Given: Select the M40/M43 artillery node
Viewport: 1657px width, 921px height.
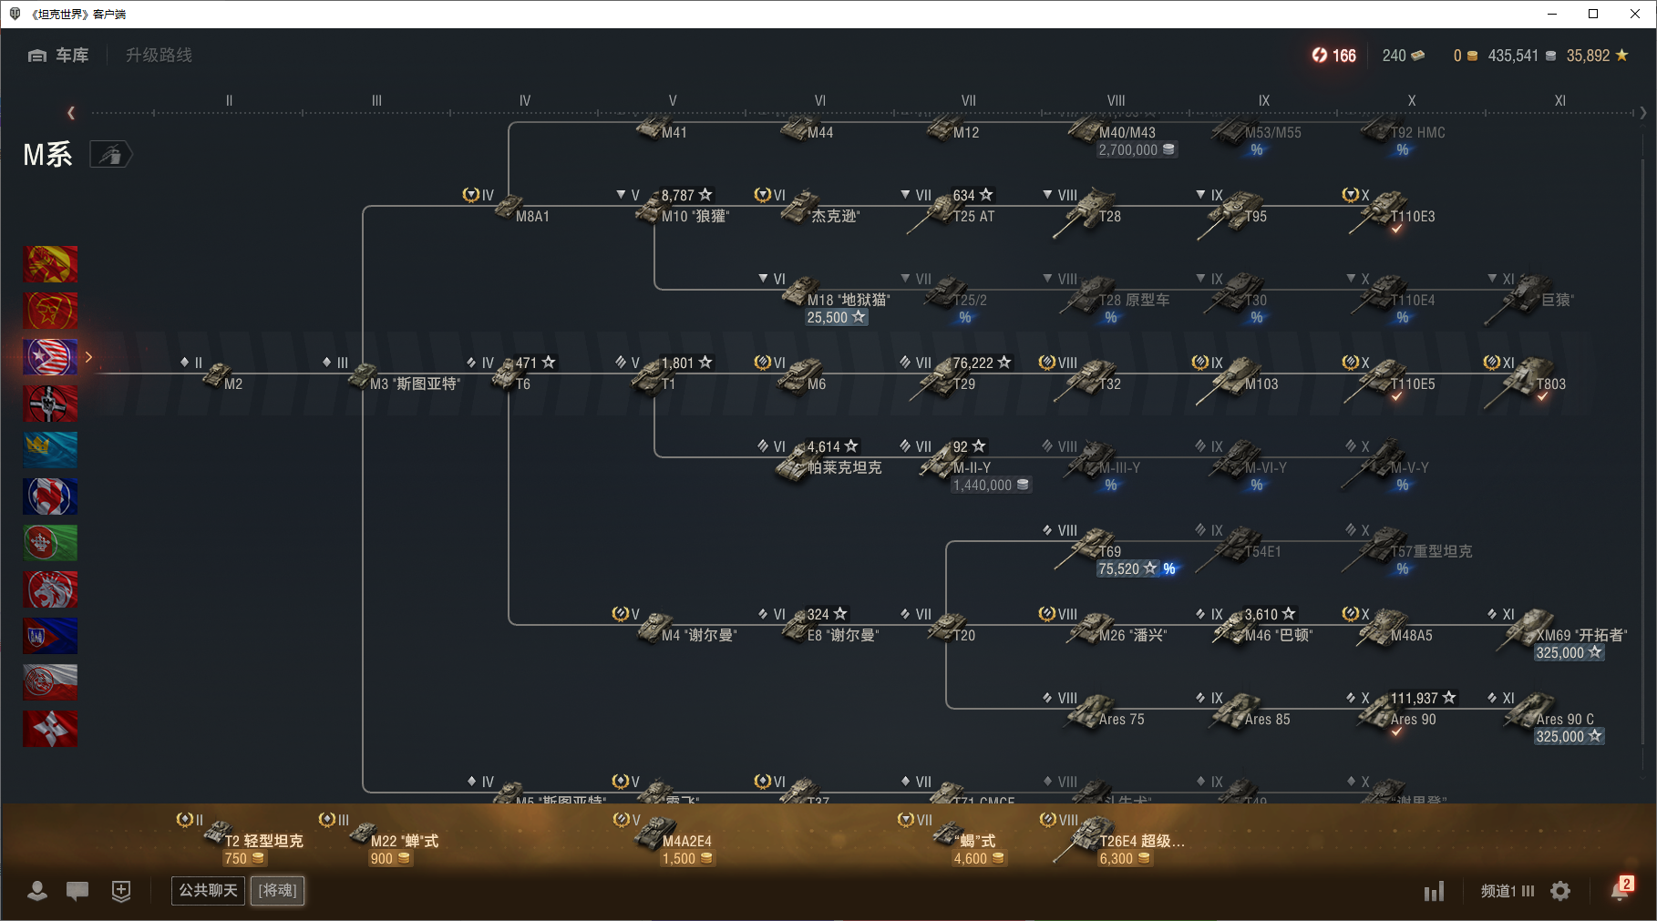Looking at the screenshot, I should point(1121,137).
